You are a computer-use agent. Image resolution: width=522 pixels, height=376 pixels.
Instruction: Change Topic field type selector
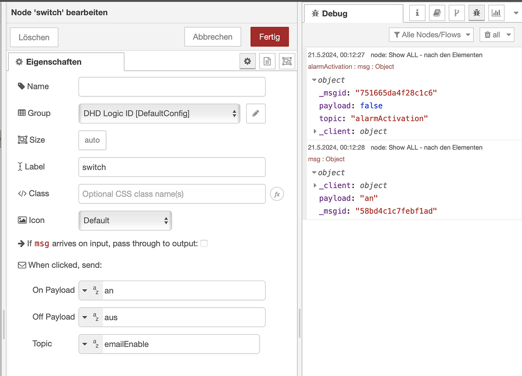(90, 344)
